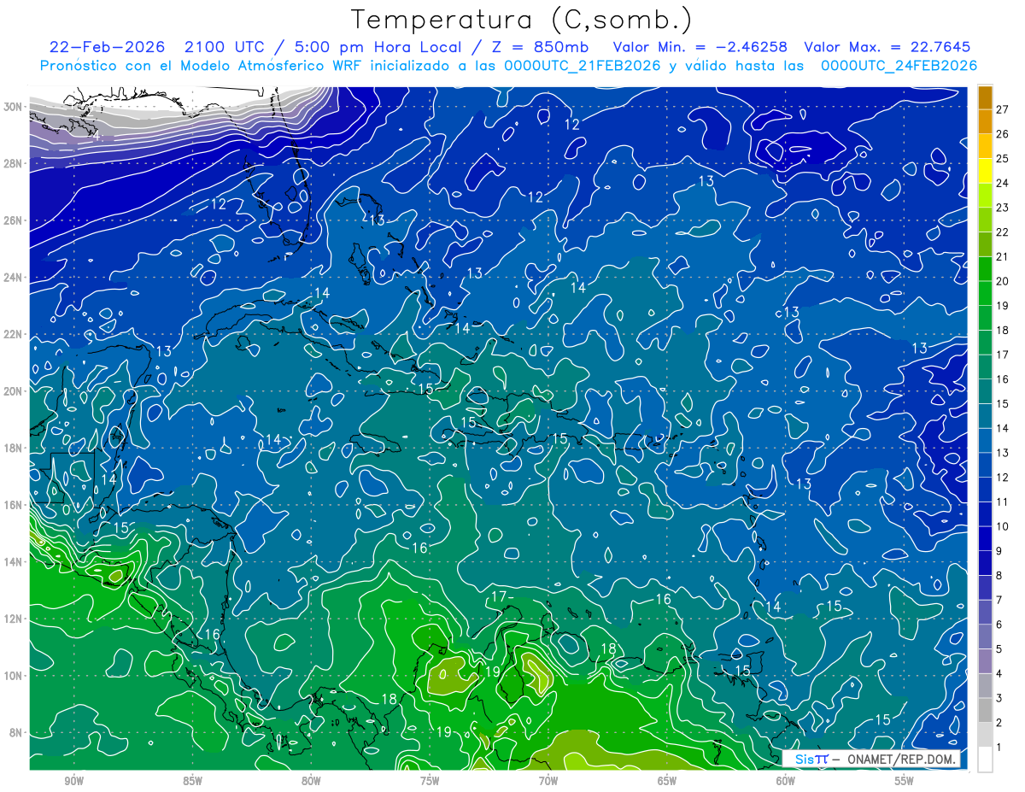Click the "65W" longitude label
This screenshot has width=1025, height=792.
click(x=667, y=781)
